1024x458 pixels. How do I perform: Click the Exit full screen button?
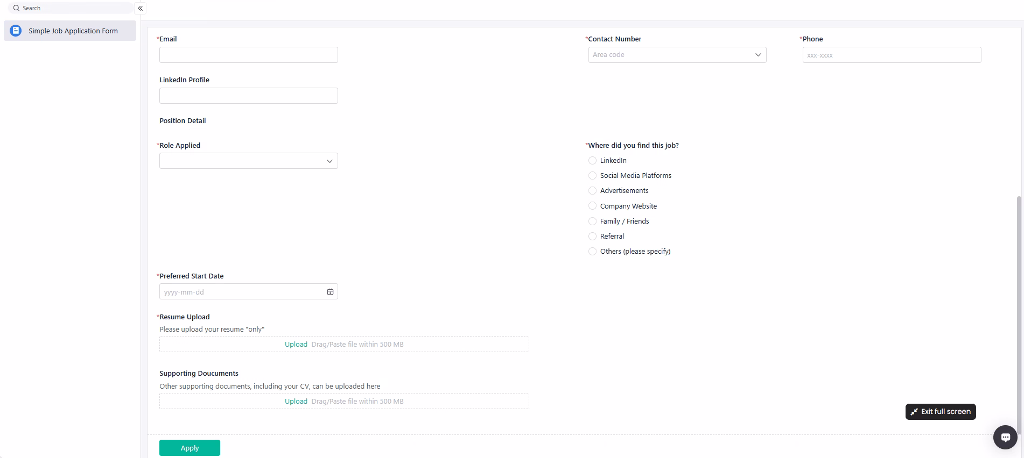point(940,412)
